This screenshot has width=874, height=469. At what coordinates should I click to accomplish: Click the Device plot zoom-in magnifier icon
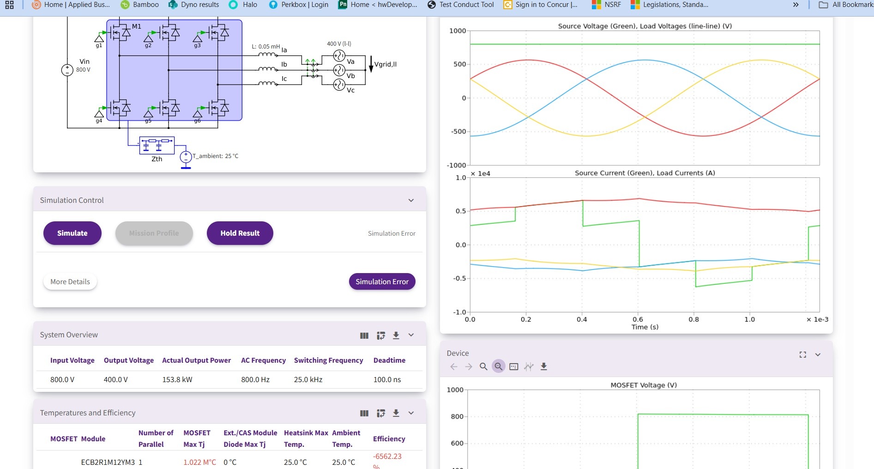pos(483,366)
